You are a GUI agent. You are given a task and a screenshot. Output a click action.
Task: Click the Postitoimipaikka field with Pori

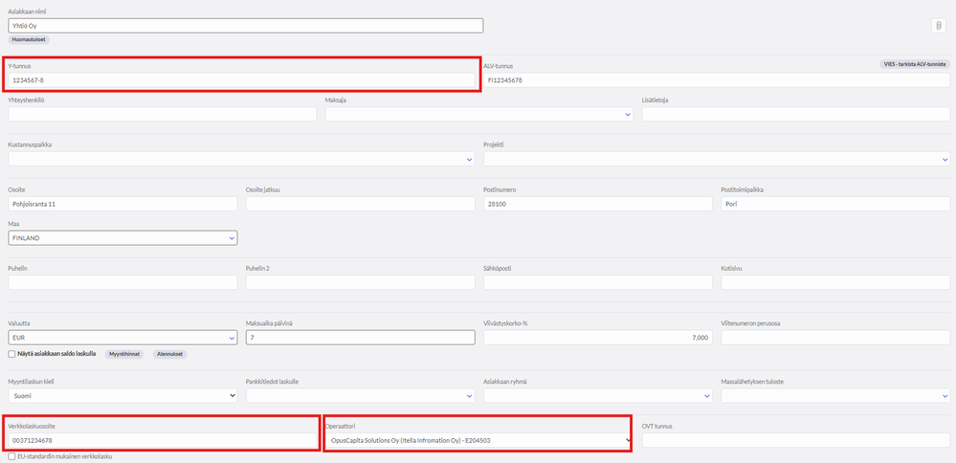(x=835, y=204)
